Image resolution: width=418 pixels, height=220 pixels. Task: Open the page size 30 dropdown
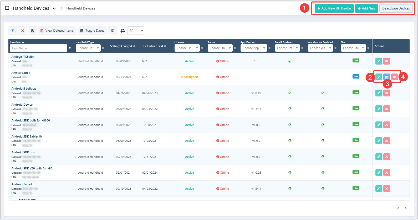click(x=136, y=31)
